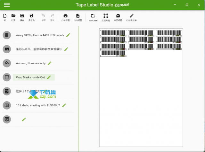
Task: Close the Tape Label Studio window
Action: click(x=199, y=5)
